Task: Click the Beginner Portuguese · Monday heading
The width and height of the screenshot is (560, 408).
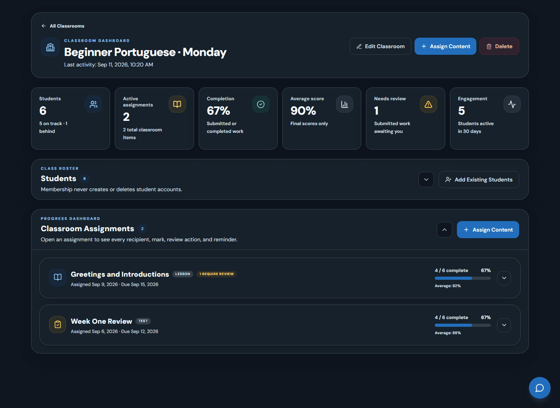Action: pos(145,52)
